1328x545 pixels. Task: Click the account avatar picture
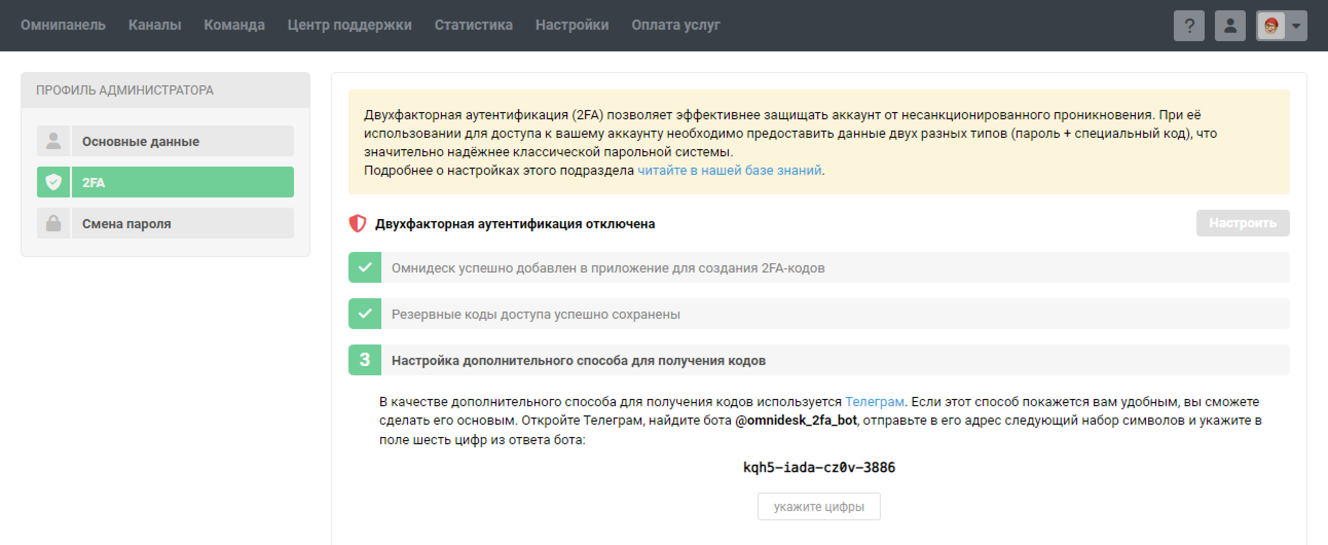point(1271,25)
